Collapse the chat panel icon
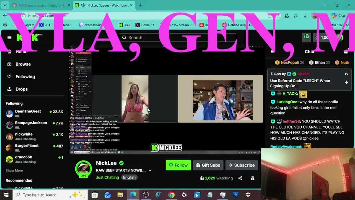Viewport: 355px width, 200px height. (273, 52)
